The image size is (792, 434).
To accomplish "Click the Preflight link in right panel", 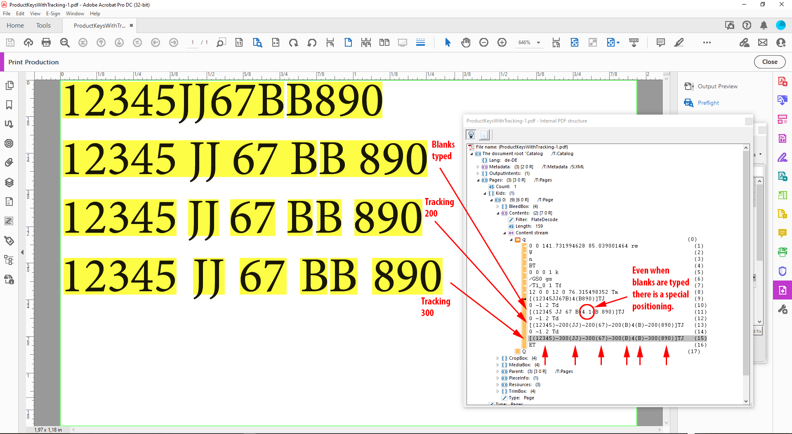I will coord(708,103).
